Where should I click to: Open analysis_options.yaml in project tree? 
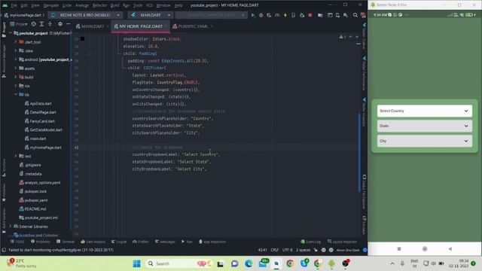click(40, 182)
